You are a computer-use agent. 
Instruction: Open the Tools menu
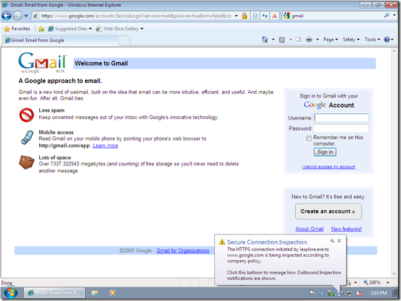[x=372, y=40]
